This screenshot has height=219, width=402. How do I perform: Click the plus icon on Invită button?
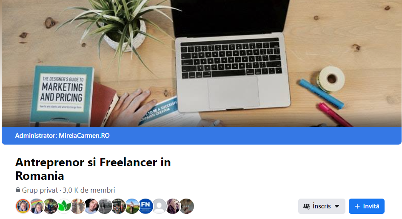click(x=357, y=206)
